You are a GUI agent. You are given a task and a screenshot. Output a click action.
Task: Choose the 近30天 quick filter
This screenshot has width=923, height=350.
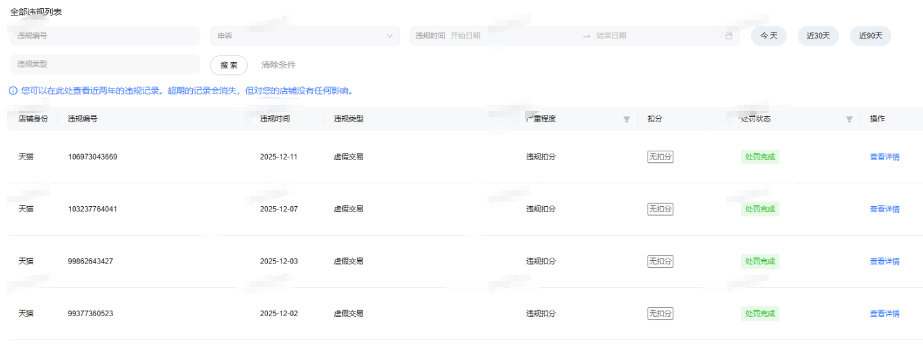pos(818,36)
